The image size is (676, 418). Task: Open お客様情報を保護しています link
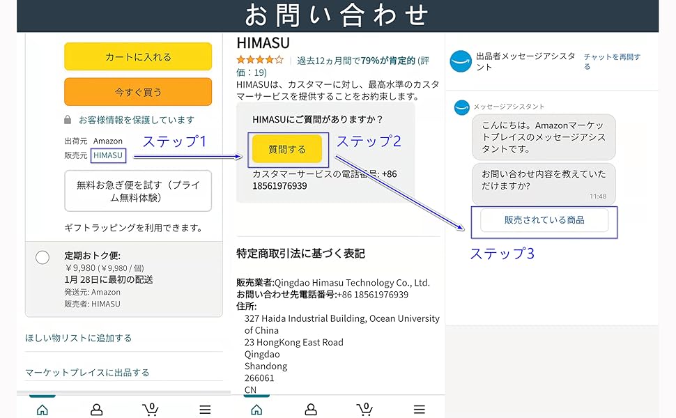[x=136, y=120]
